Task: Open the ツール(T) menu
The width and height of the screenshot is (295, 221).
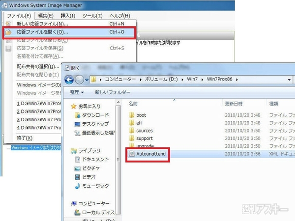Action: click(x=92, y=16)
